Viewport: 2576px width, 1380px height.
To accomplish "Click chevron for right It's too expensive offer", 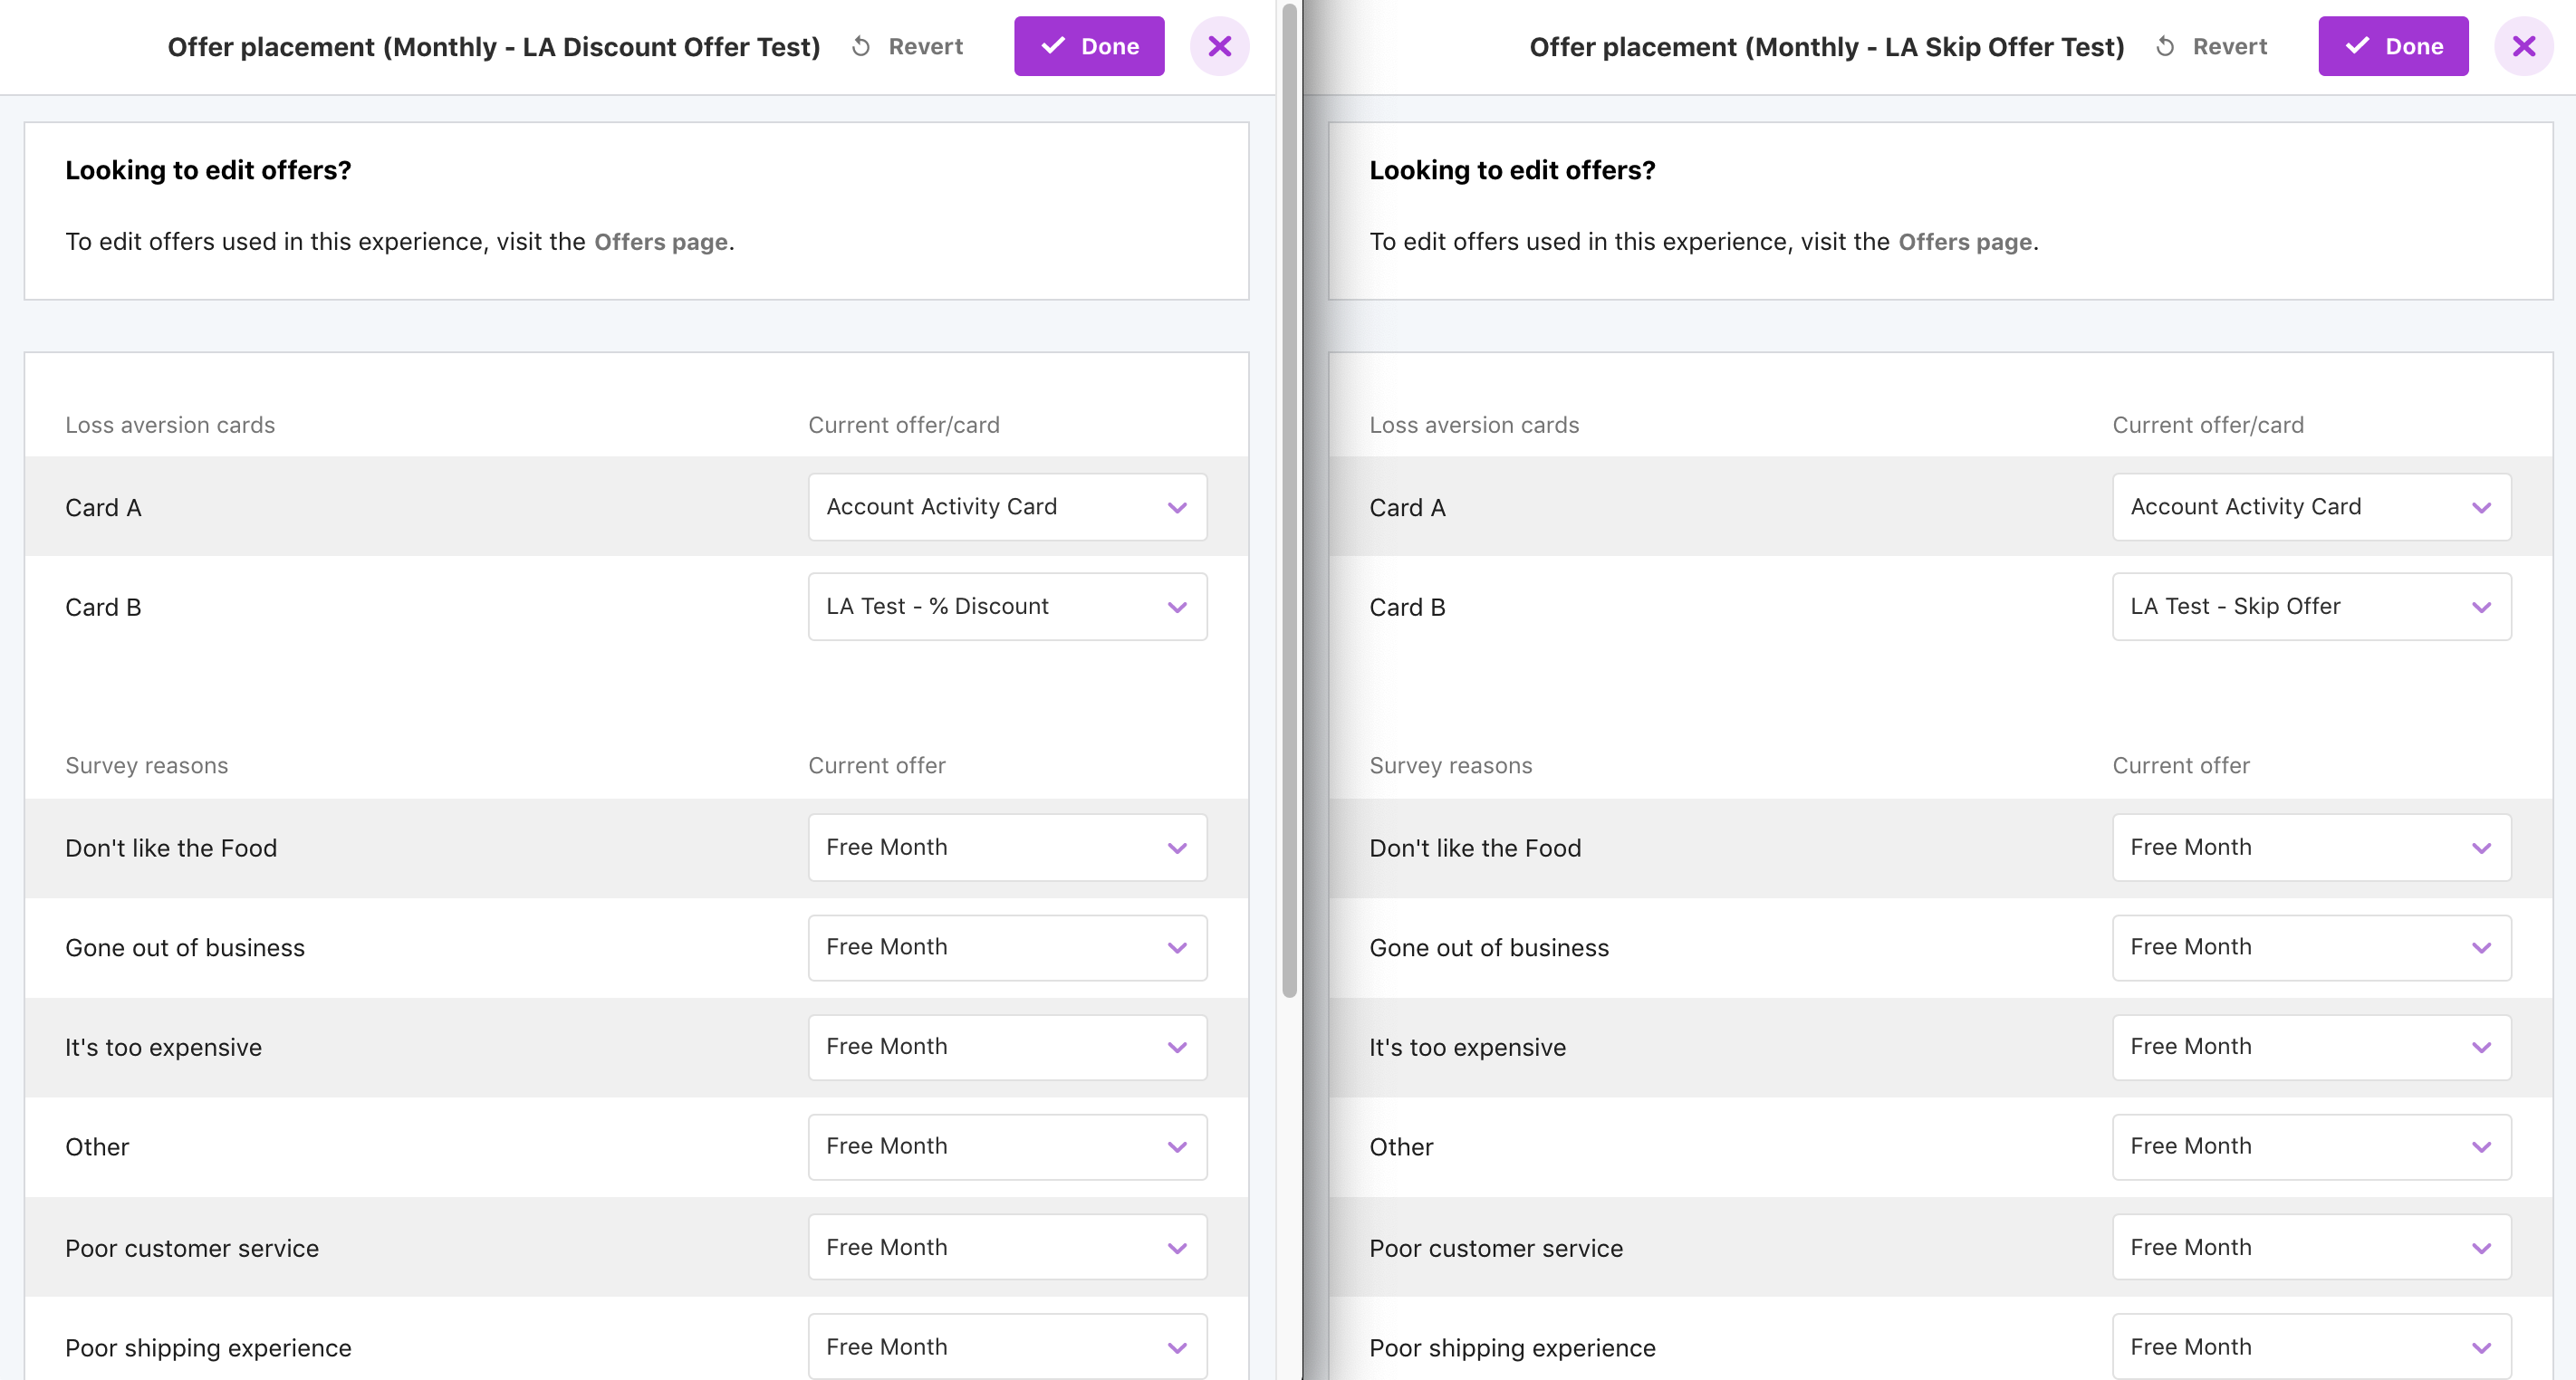I will 2481,1048.
